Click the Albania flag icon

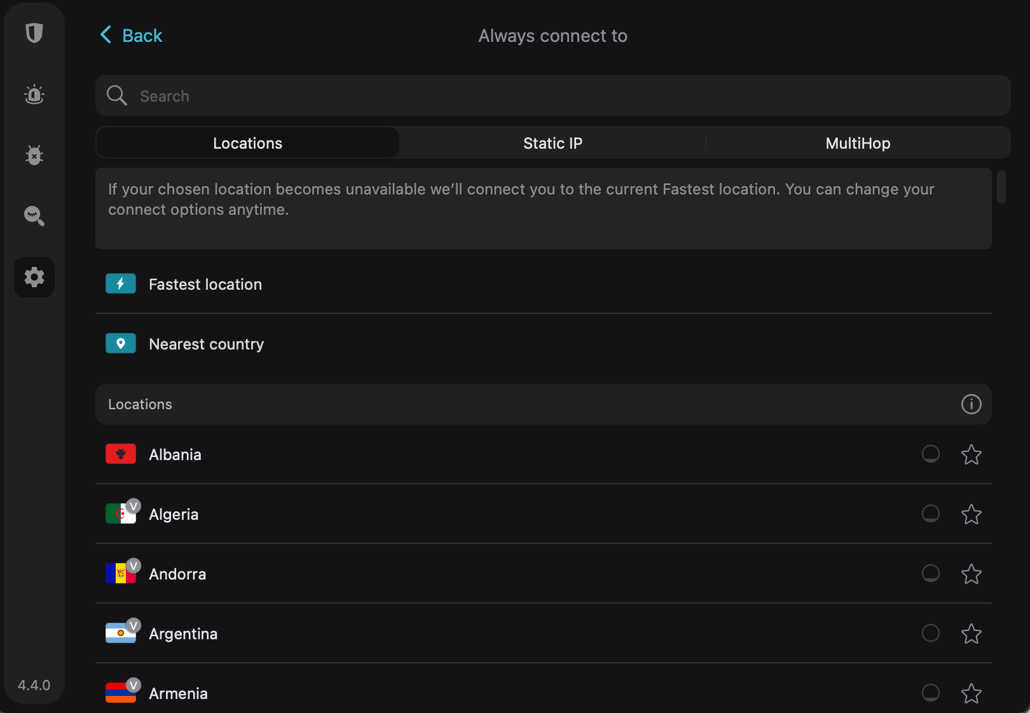(120, 454)
